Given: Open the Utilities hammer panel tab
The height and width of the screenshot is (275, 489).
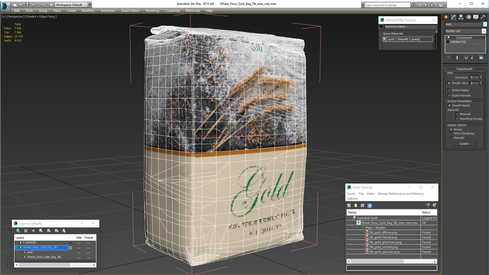Looking at the screenshot, I should click(x=483, y=17).
